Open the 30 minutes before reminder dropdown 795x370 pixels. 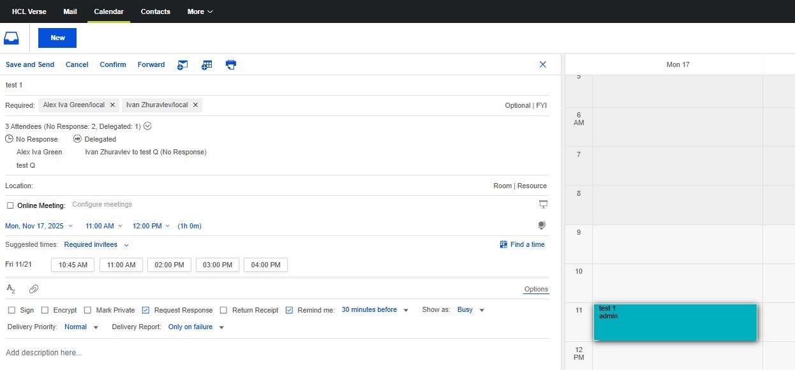coord(375,310)
